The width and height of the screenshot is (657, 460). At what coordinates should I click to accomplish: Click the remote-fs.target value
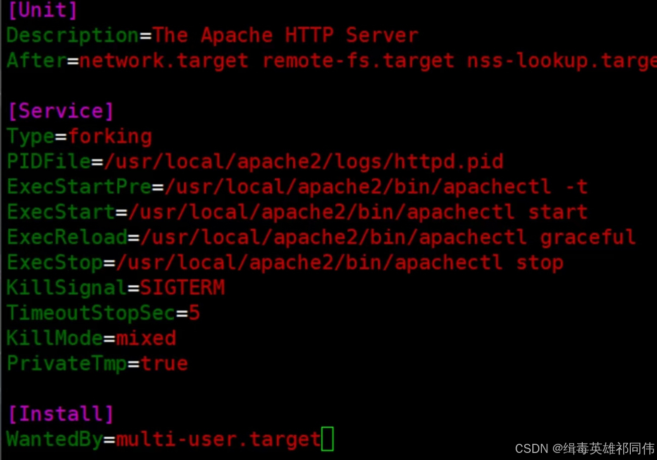358,61
